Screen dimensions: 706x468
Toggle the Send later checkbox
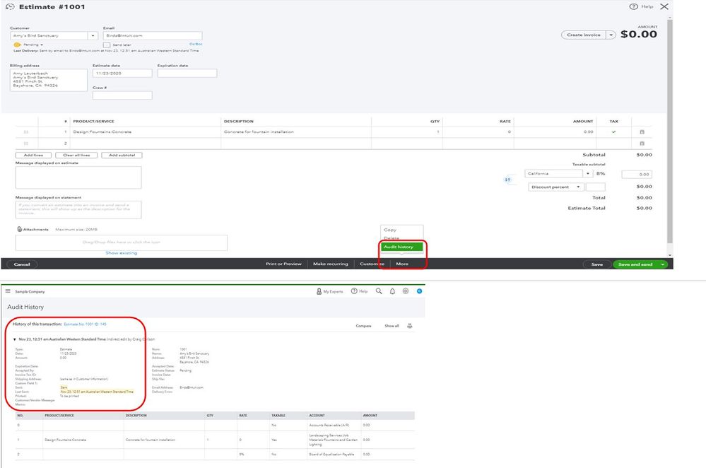pos(107,45)
